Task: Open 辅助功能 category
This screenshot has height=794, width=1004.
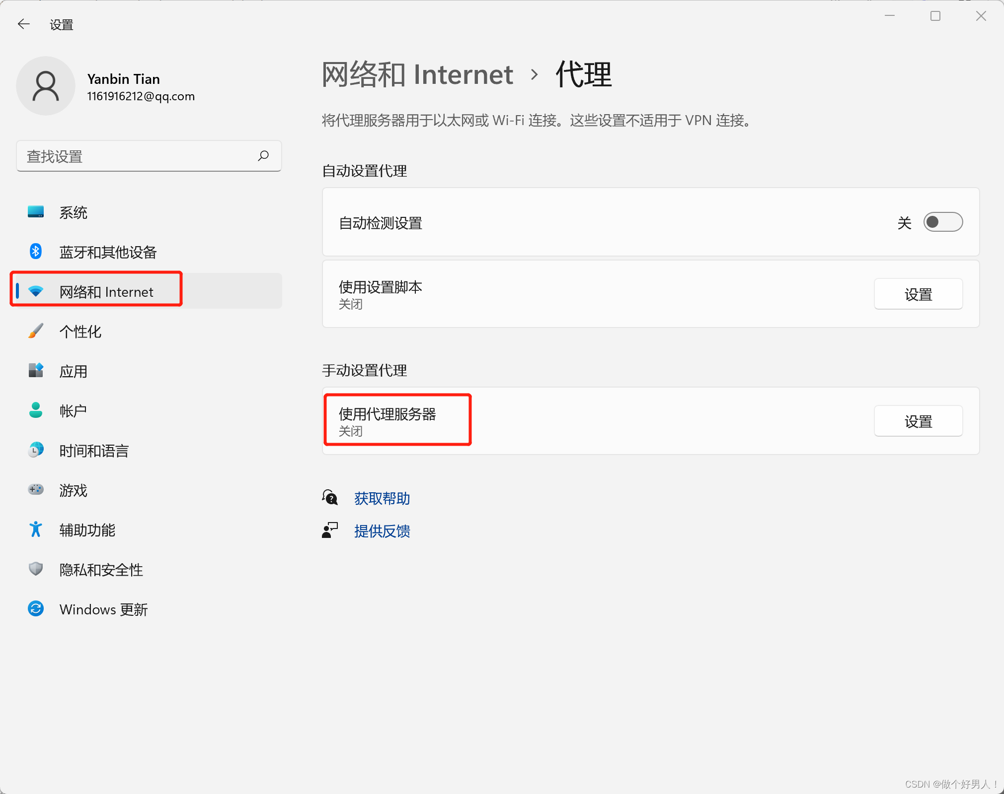Action: 149,529
